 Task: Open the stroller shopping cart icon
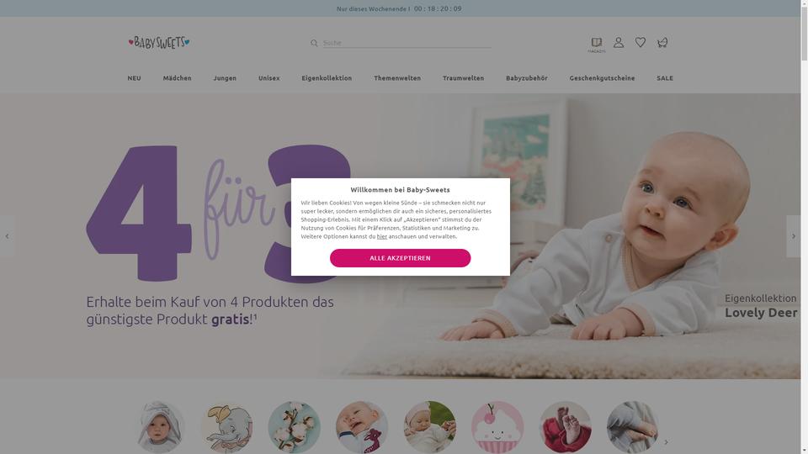(662, 43)
